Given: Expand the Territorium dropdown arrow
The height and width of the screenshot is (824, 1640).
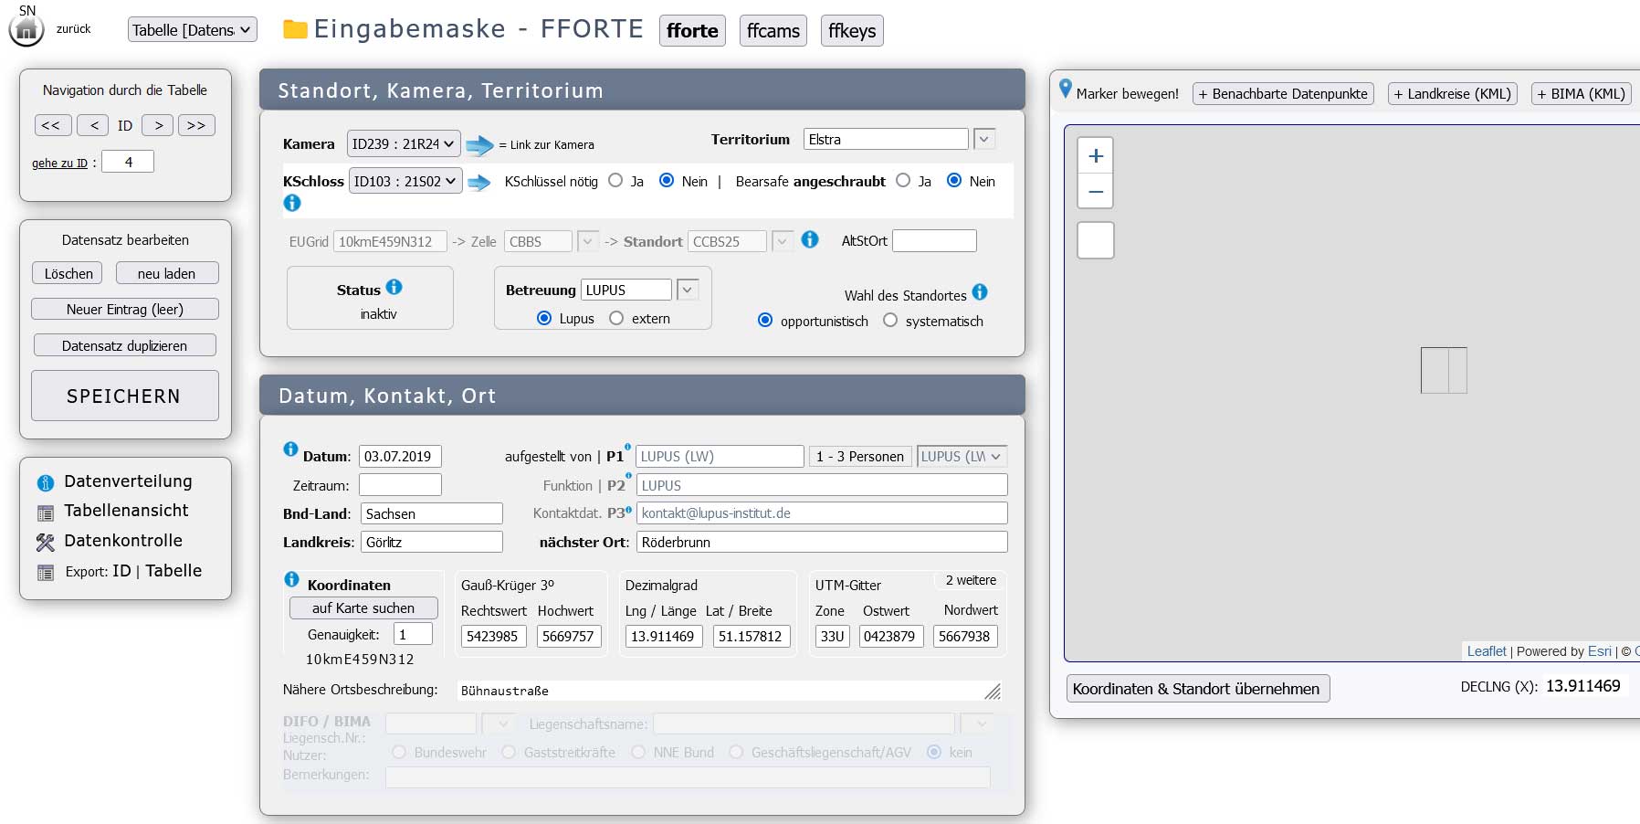Looking at the screenshot, I should (x=983, y=140).
